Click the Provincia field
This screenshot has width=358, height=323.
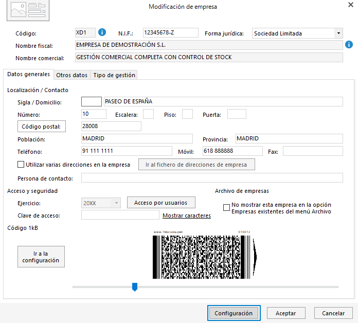(x=289, y=138)
